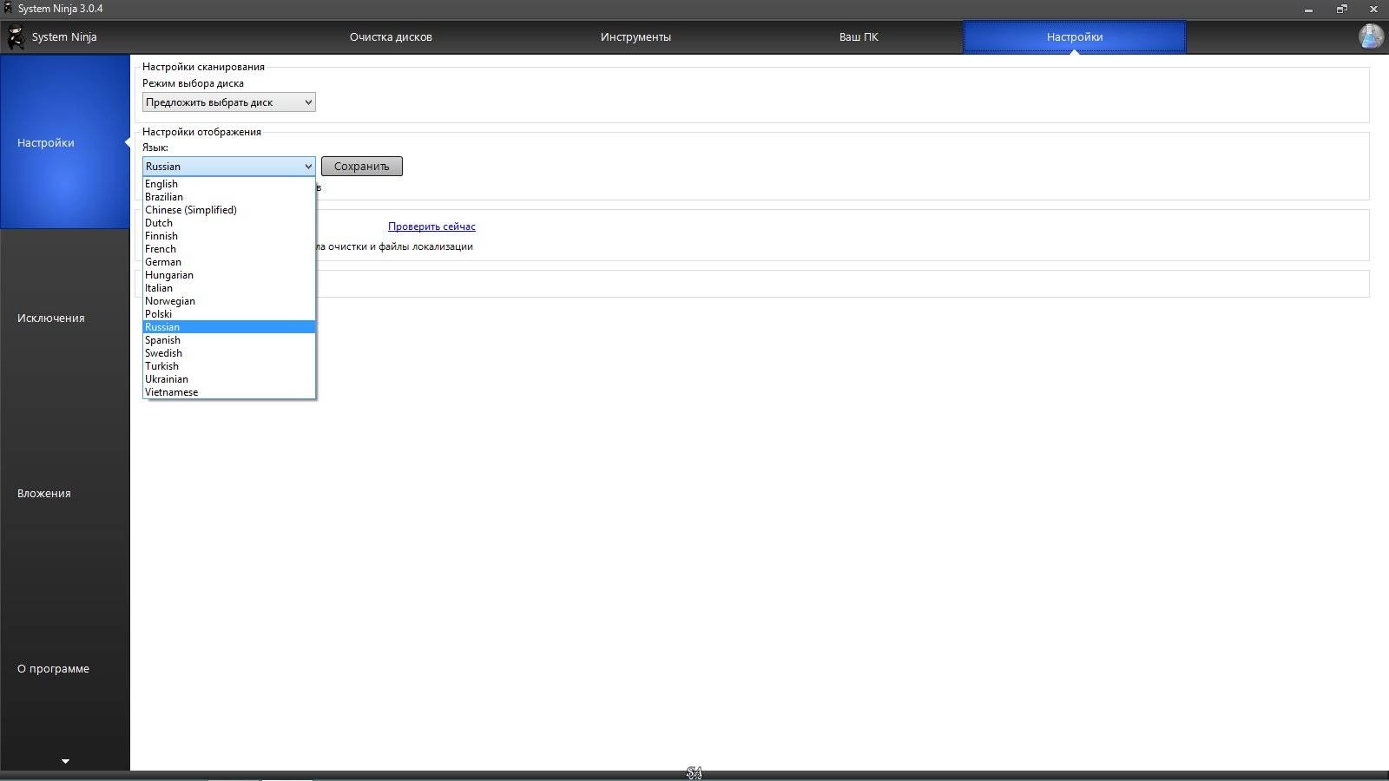The width and height of the screenshot is (1389, 781).
Task: Open Вложения in the sidebar
Action: 64,493
